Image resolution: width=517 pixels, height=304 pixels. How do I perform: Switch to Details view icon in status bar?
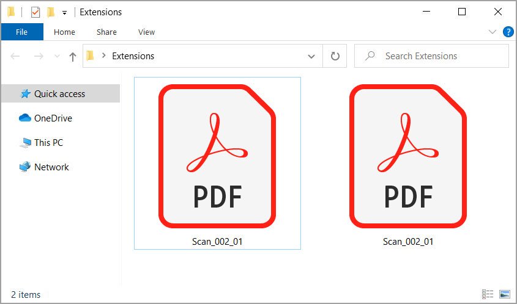[x=488, y=294]
